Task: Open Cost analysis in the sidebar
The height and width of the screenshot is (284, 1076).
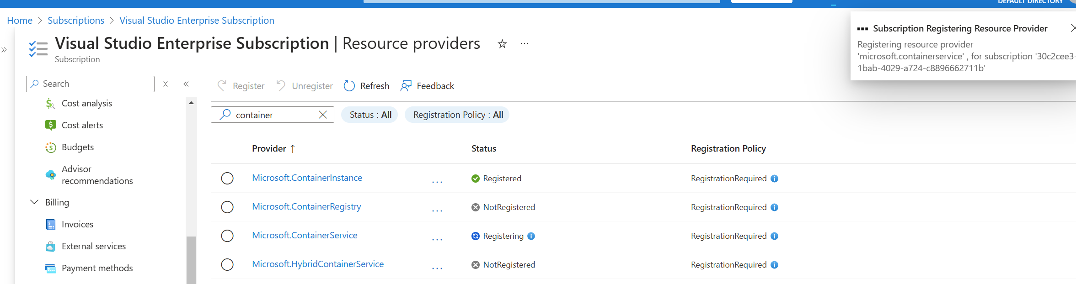Action: [x=87, y=103]
